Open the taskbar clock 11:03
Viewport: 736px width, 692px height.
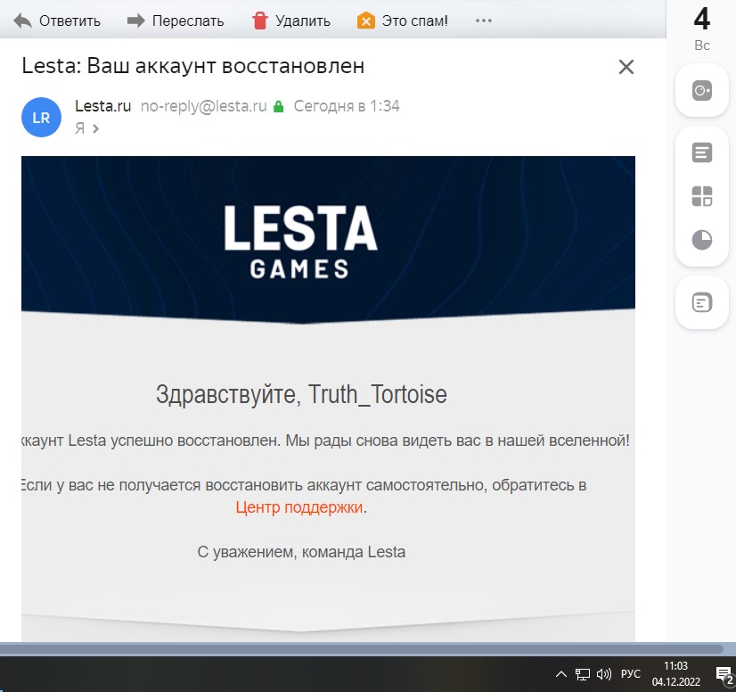tap(676, 673)
